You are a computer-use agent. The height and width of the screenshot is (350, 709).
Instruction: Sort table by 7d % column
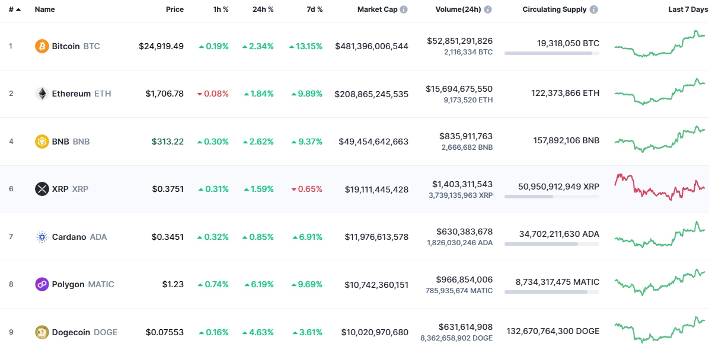[314, 9]
